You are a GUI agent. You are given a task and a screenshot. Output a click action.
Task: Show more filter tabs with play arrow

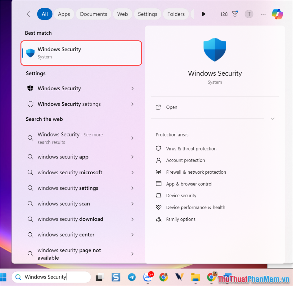click(x=203, y=14)
